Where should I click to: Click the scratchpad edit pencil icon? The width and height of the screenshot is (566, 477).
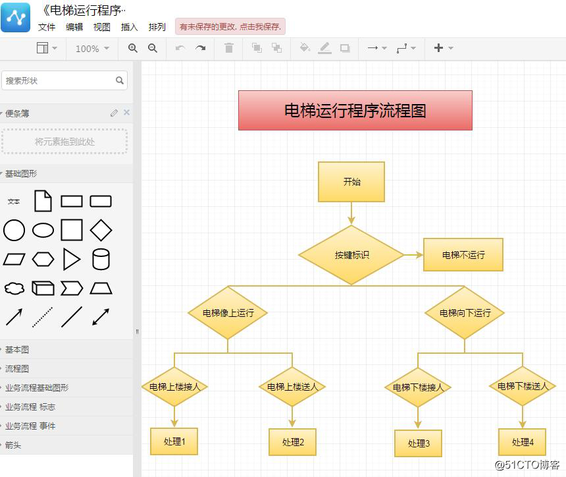[x=114, y=113]
